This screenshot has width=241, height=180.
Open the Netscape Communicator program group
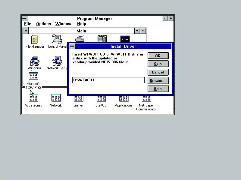(146, 98)
